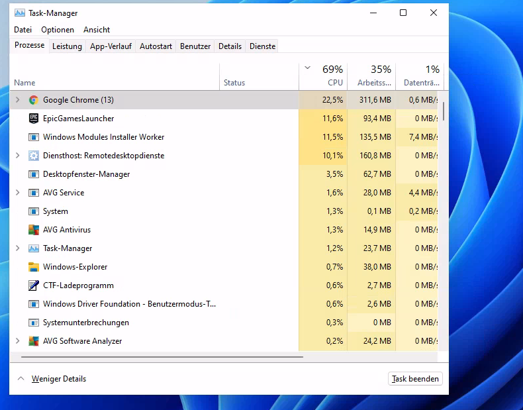Switch to the Dienste tab

click(x=263, y=46)
